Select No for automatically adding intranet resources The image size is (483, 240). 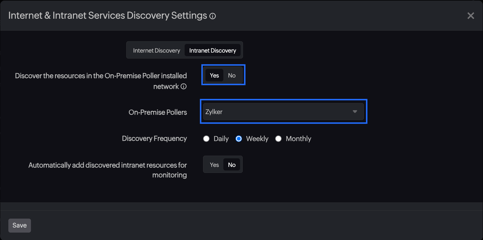232,165
